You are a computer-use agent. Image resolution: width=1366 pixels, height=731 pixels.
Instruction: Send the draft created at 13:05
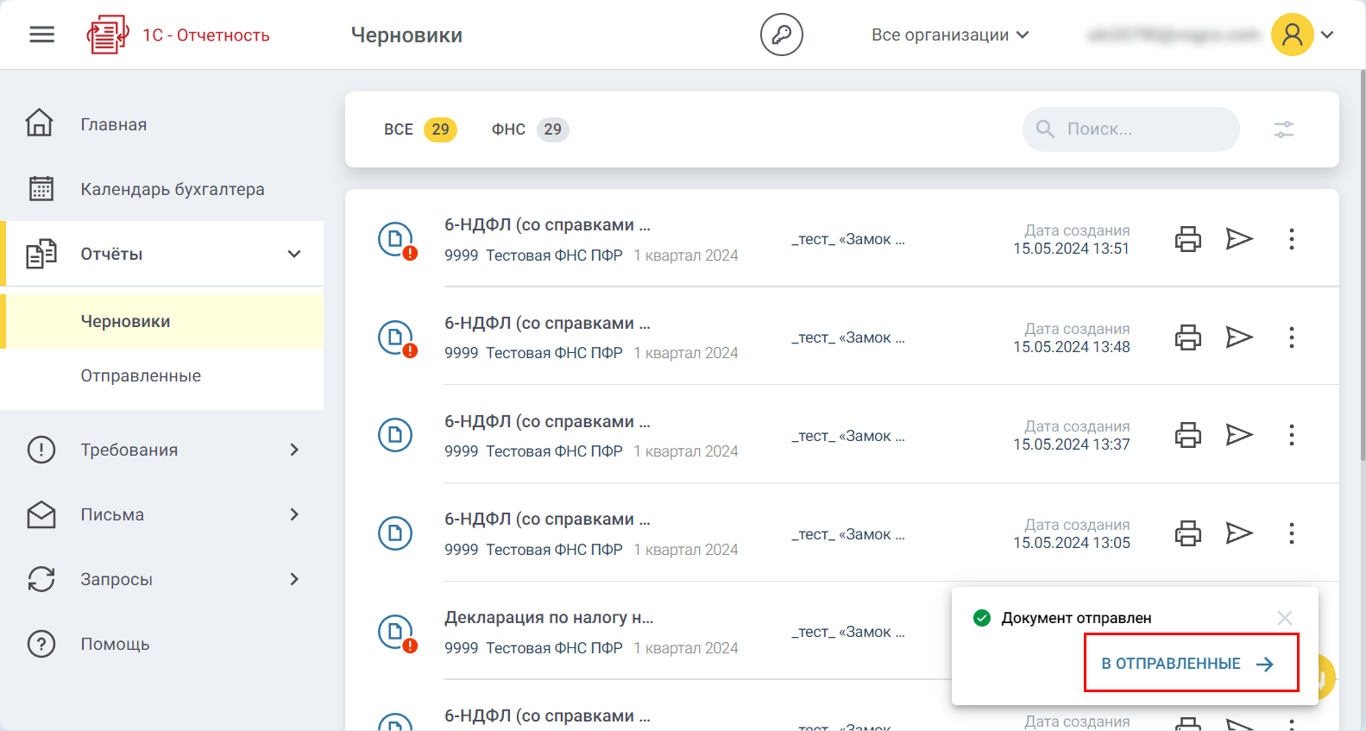pos(1239,533)
